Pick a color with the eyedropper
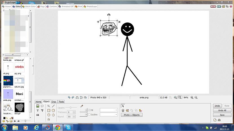Screen dimensions: 234x131 tap(82, 106)
